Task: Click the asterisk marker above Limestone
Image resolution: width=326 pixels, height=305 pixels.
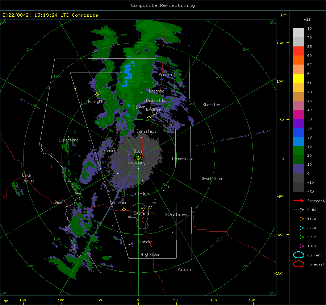Action: 68,137
